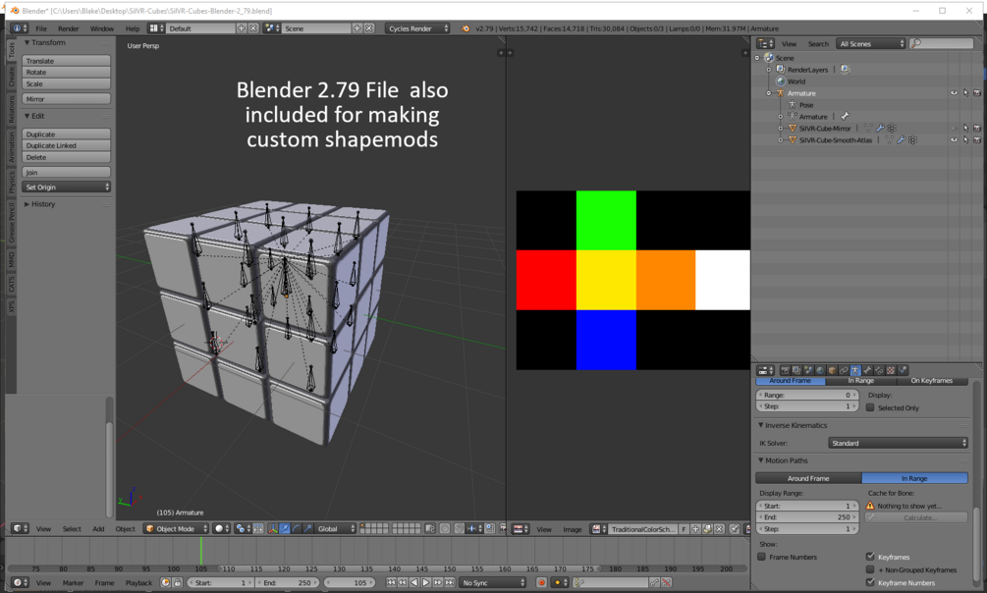Open the Object Mode dropdown
Image resolution: width=987 pixels, height=593 pixels.
tap(176, 529)
